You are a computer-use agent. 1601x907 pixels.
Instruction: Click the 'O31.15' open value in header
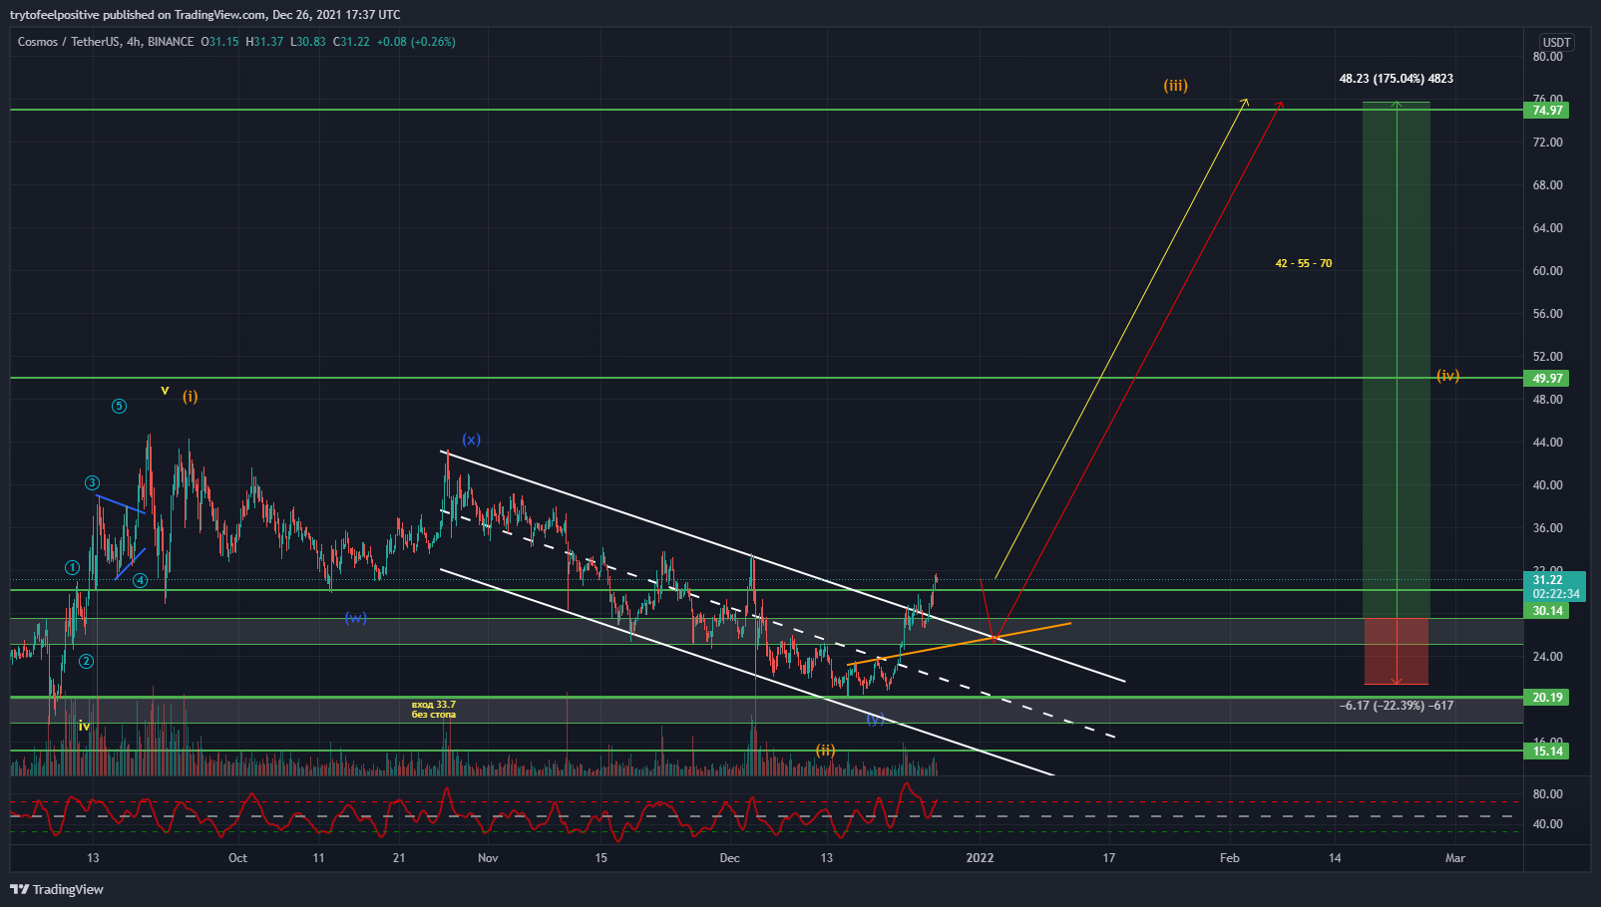(219, 42)
